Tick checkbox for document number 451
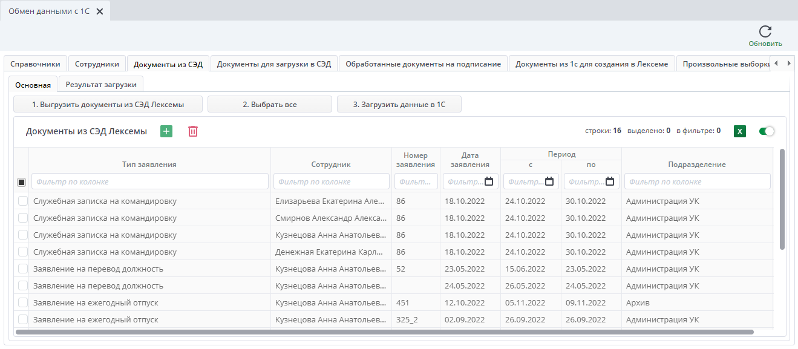The height and width of the screenshot is (349, 798). pyautogui.click(x=22, y=302)
